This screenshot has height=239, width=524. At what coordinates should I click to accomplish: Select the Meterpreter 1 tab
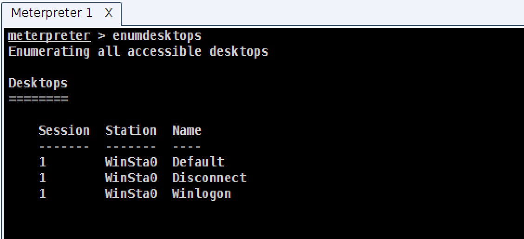click(x=52, y=13)
